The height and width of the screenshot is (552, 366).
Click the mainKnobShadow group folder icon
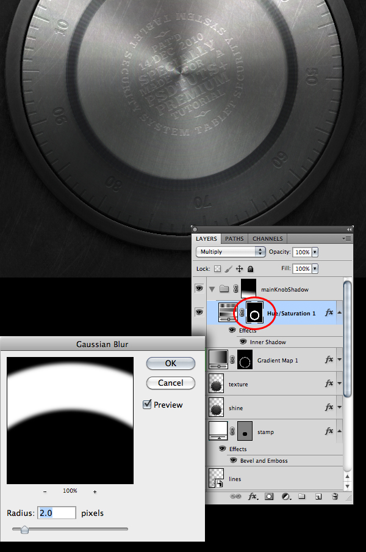224,289
